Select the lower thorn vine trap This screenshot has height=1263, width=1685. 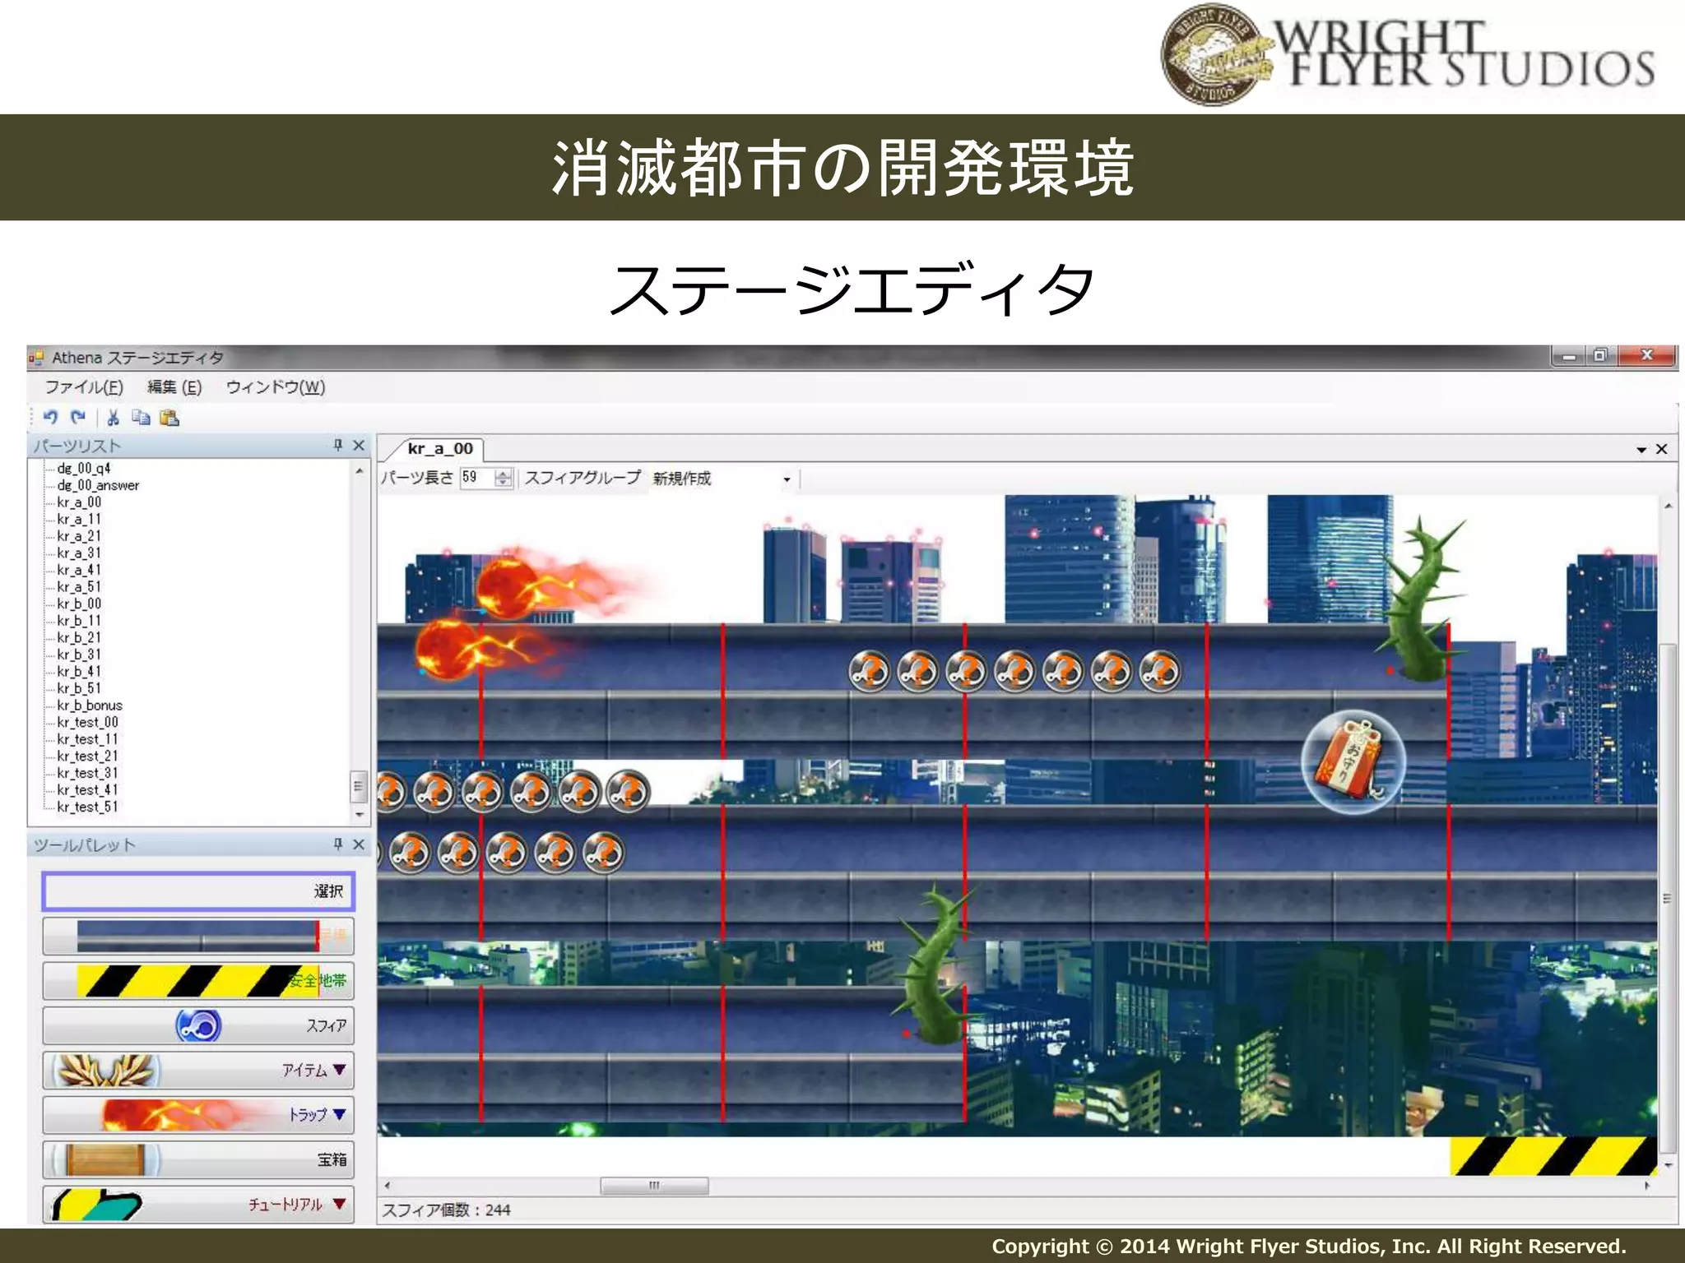[936, 964]
